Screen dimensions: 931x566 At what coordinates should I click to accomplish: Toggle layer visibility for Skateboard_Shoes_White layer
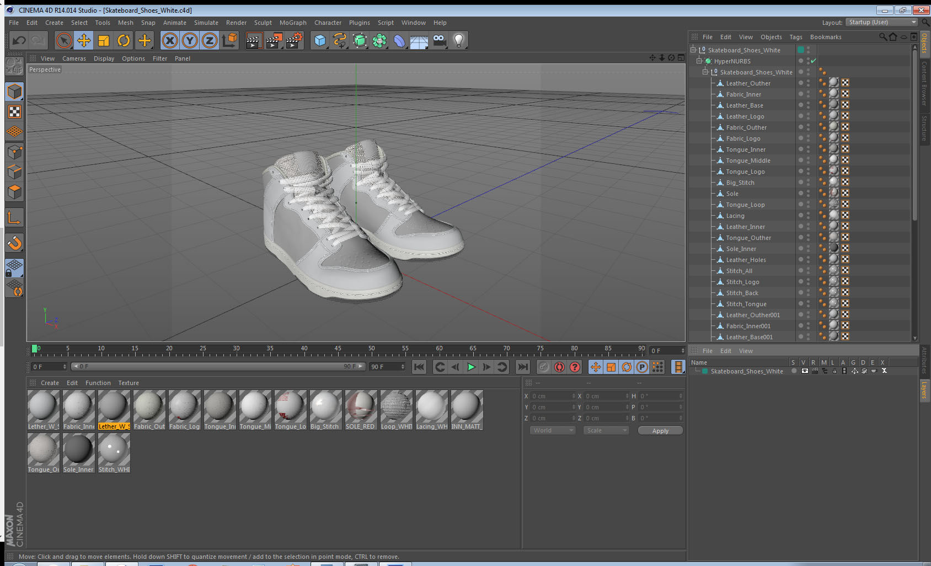tap(805, 371)
